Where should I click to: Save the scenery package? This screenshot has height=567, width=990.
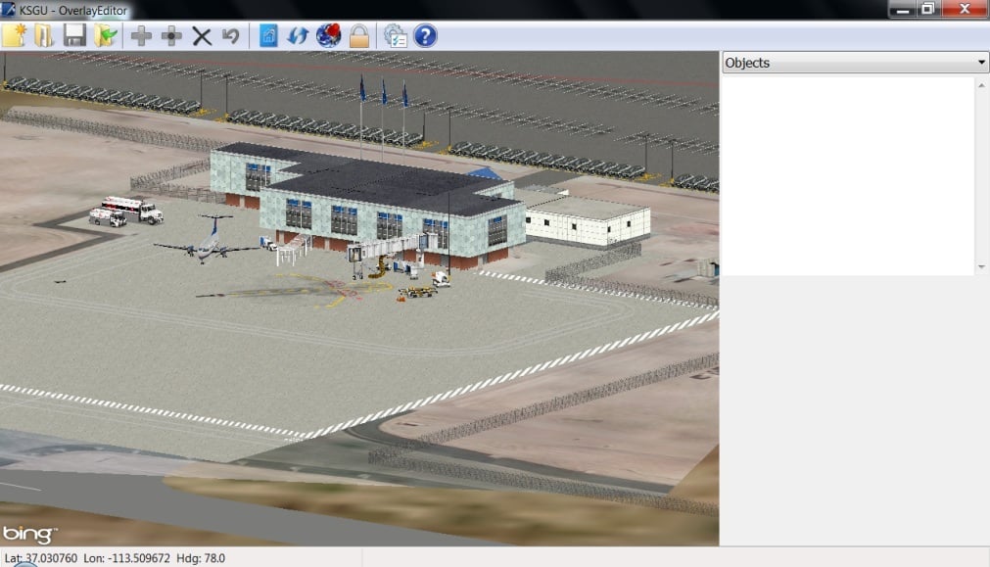point(74,36)
